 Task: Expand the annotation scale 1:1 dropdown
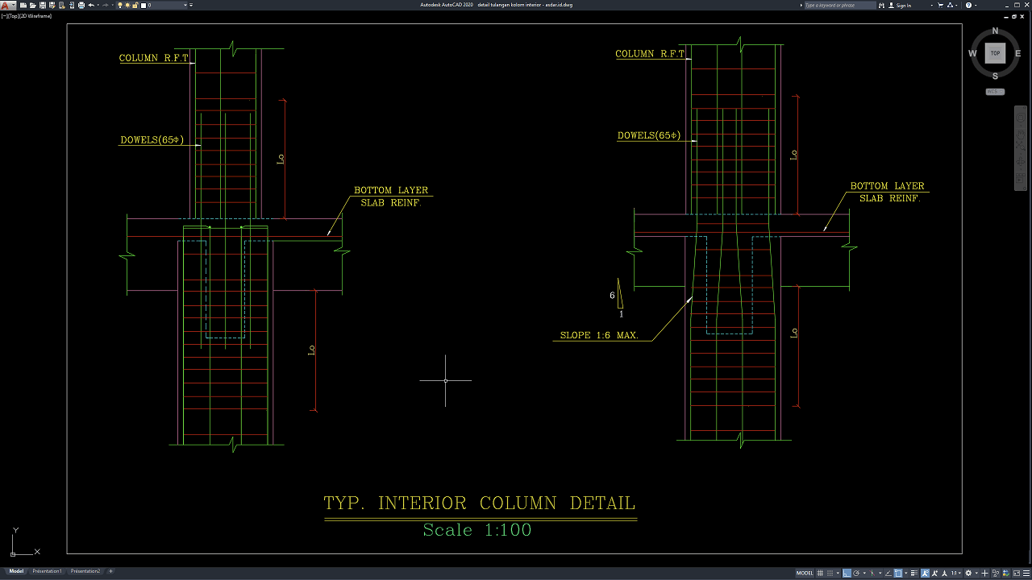[956, 573]
